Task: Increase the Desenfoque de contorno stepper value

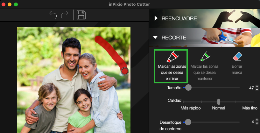Action: [x=257, y=120]
